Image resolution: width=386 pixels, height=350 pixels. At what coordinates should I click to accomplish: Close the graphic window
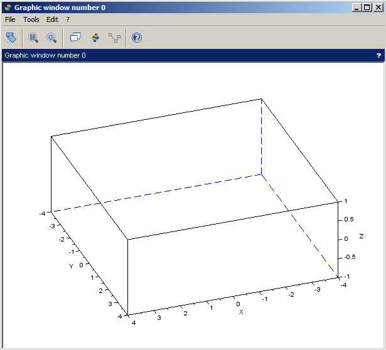point(378,8)
